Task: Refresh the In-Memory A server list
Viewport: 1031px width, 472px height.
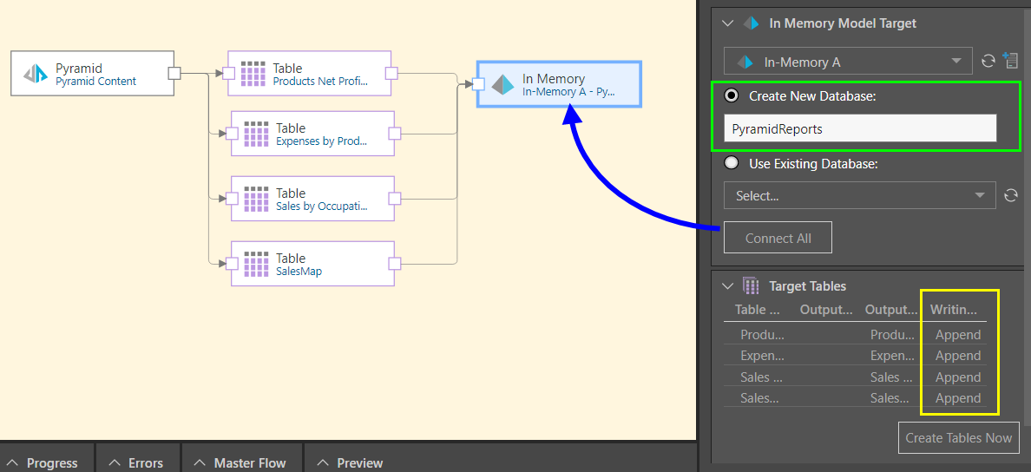Action: [988, 61]
